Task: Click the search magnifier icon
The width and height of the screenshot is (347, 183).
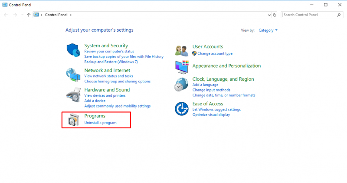Action: (339, 15)
